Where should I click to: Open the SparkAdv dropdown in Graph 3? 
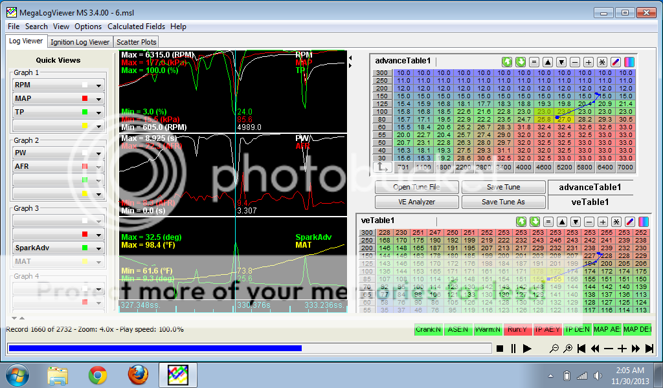pos(99,248)
